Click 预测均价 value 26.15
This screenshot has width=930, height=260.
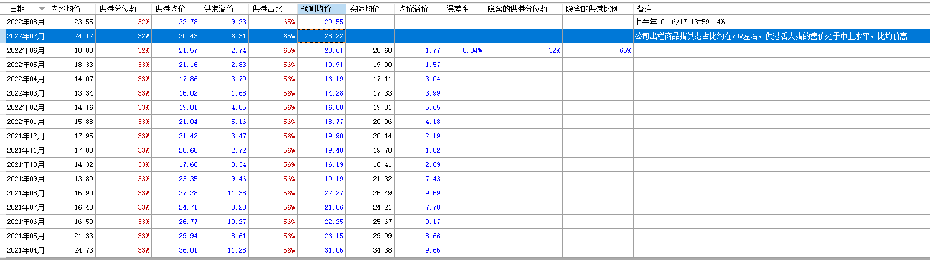[x=321, y=236]
